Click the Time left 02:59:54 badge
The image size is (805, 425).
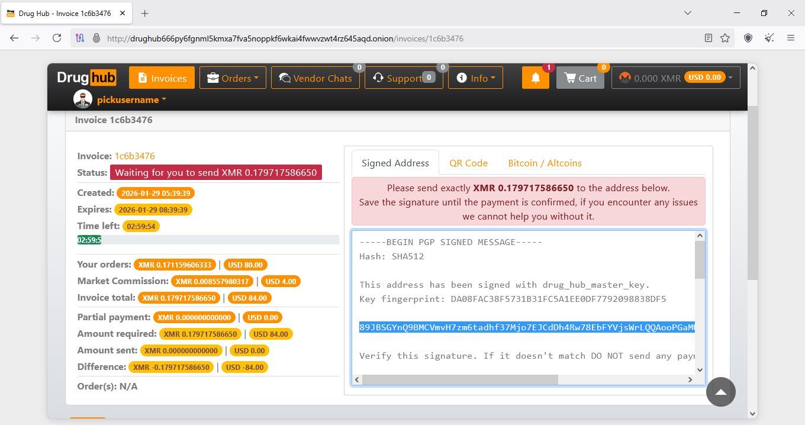[141, 226]
